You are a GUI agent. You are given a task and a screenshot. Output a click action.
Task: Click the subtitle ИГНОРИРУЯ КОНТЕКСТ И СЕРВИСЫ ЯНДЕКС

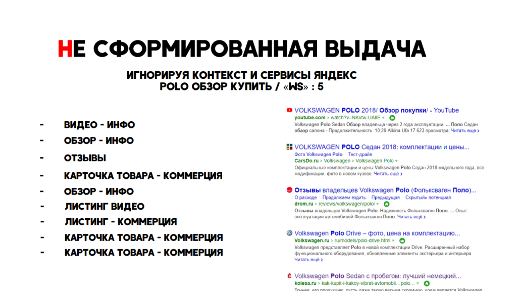242,75
